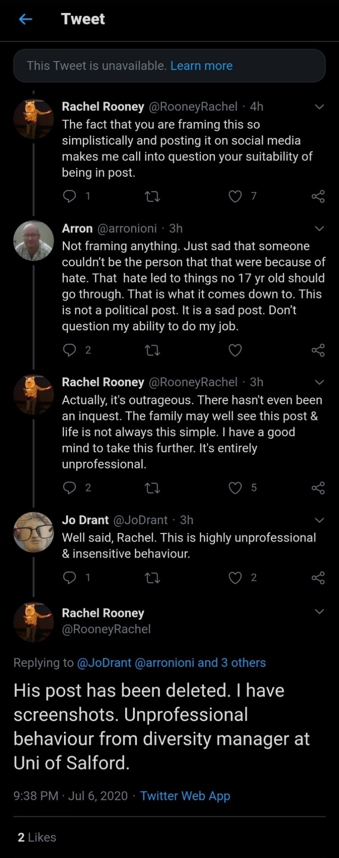339x858 pixels.
Task: Open the chevron menu on Arron's tweet
Action: [x=320, y=229]
